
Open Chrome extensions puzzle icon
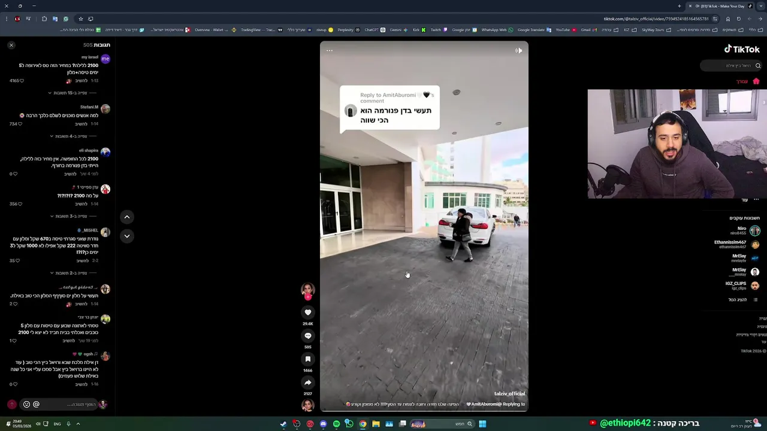click(x=44, y=19)
